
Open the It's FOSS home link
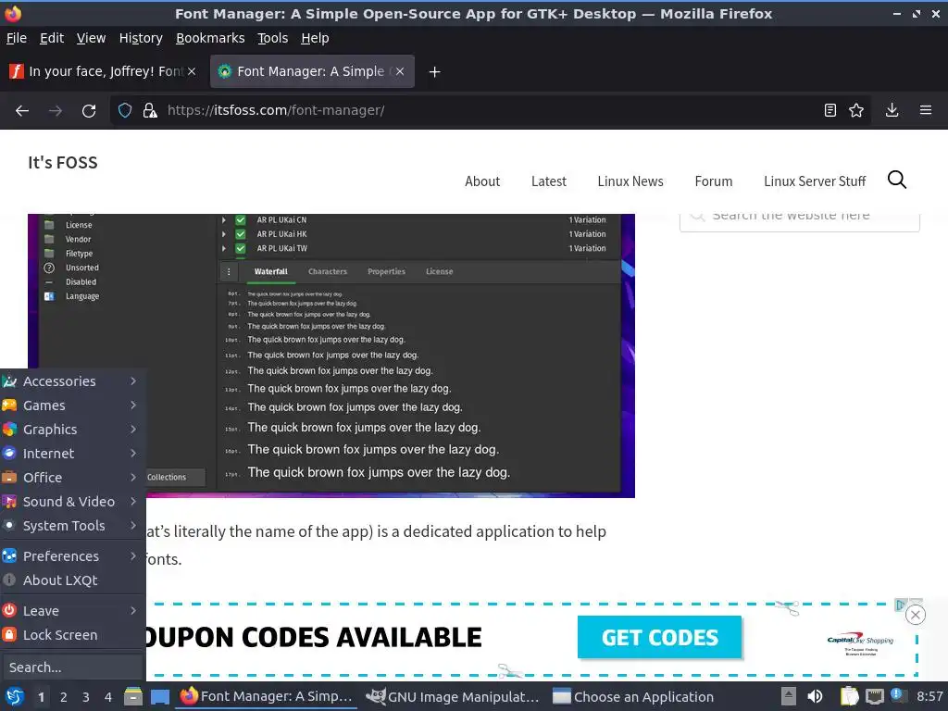pos(63,163)
